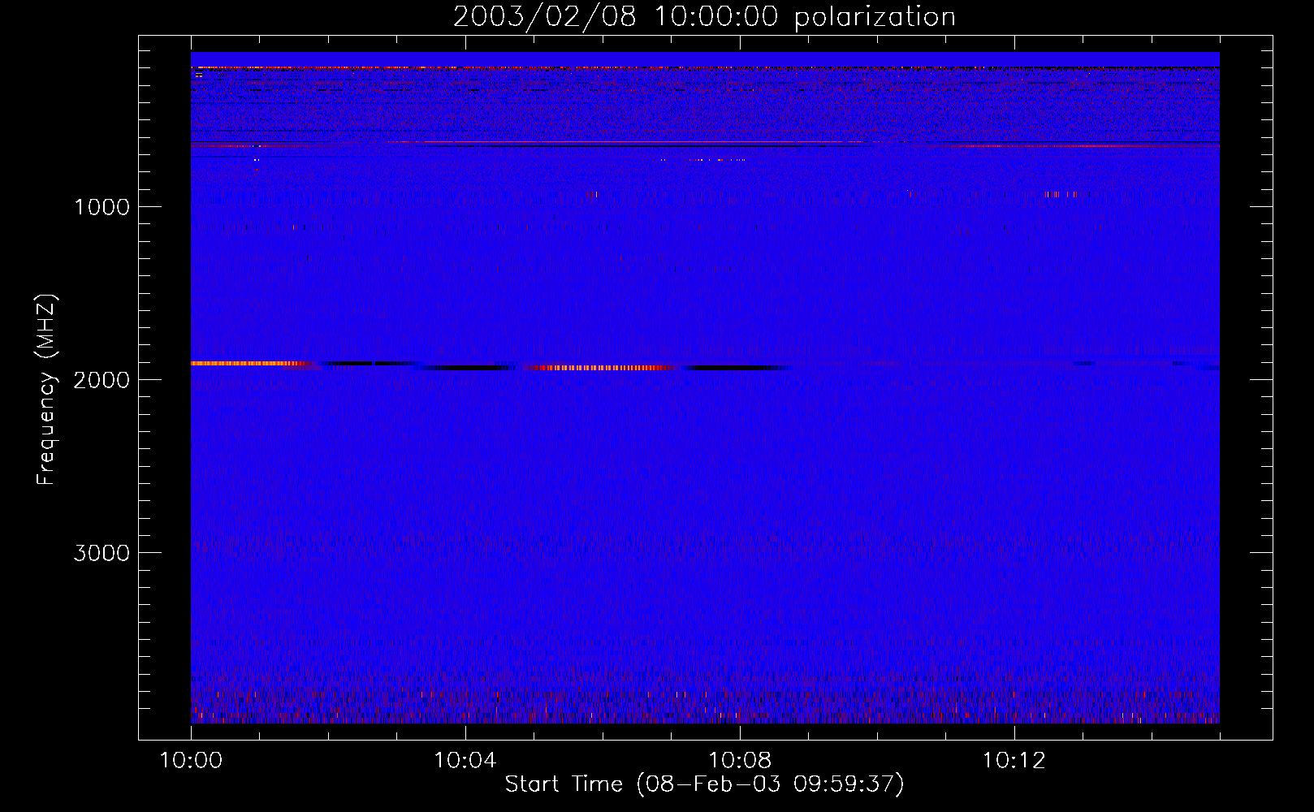Click the 10:00 time tick label
The height and width of the screenshot is (812, 1314).
click(191, 761)
